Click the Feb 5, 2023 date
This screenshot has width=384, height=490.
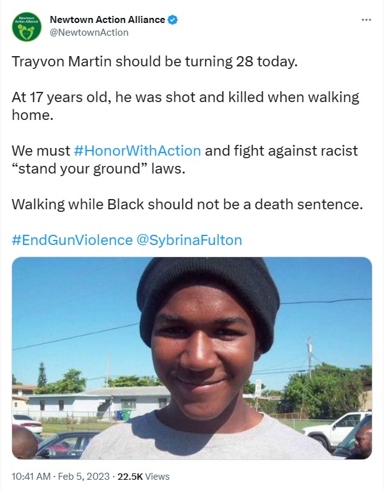(x=84, y=477)
